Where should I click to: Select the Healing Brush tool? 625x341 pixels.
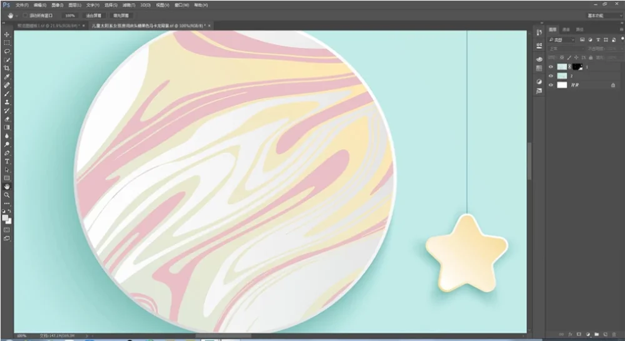[x=7, y=85]
